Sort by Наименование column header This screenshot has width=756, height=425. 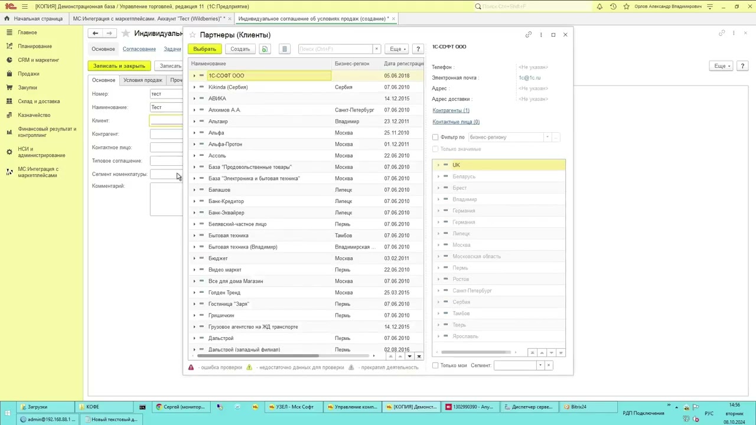coord(260,64)
